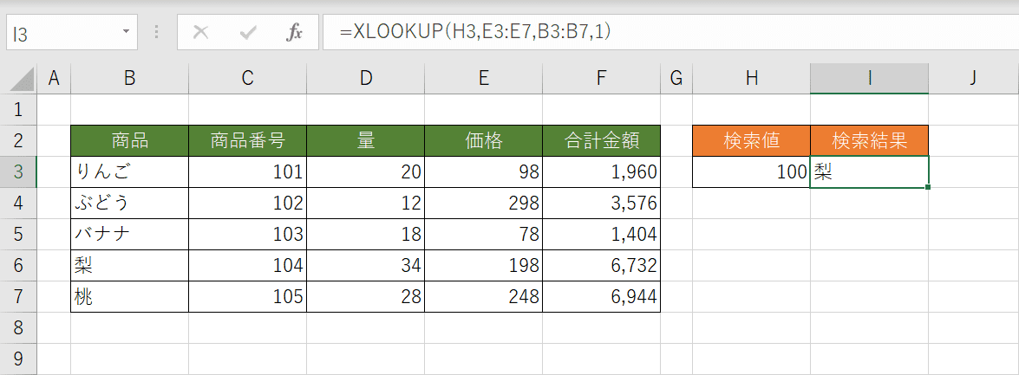Select column I header
The width and height of the screenshot is (1019, 375).
point(870,79)
